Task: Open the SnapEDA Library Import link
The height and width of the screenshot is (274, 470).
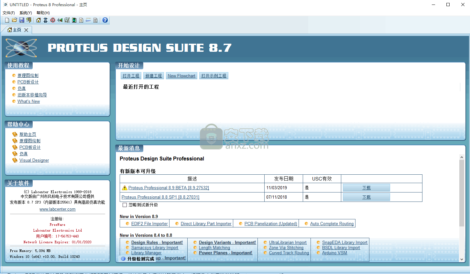Action: point(345,242)
